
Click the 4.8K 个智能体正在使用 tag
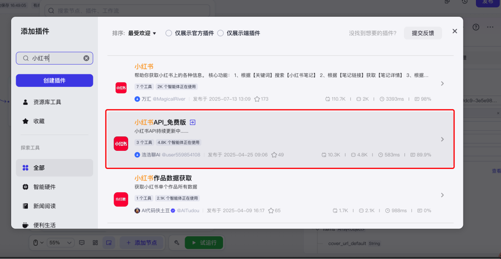178,142
